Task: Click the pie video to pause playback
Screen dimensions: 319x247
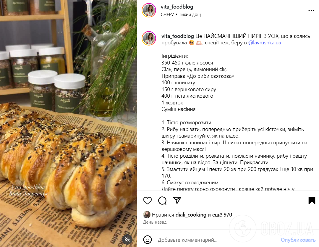Action: coord(68,123)
